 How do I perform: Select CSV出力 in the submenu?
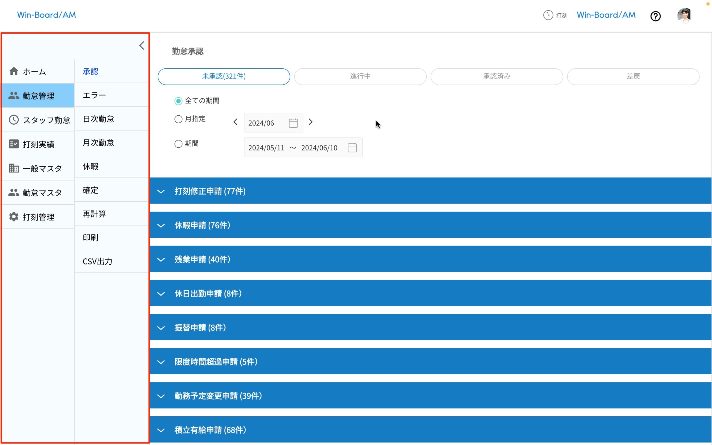click(x=97, y=261)
